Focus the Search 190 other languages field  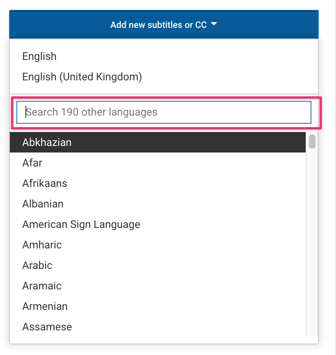[164, 112]
